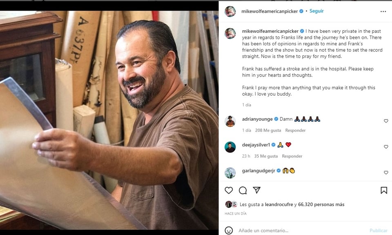Save the post with the bookmark icon
Image resolution: width=392 pixels, height=235 pixels.
(384, 190)
